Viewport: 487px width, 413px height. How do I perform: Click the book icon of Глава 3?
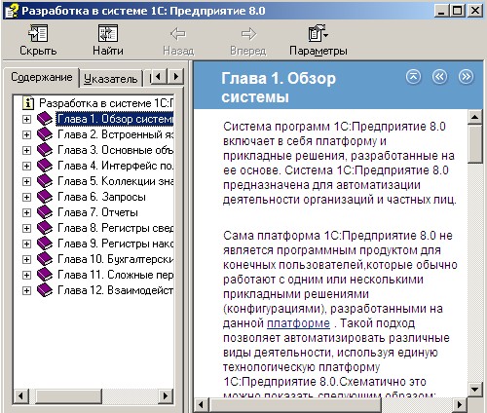[x=45, y=150]
